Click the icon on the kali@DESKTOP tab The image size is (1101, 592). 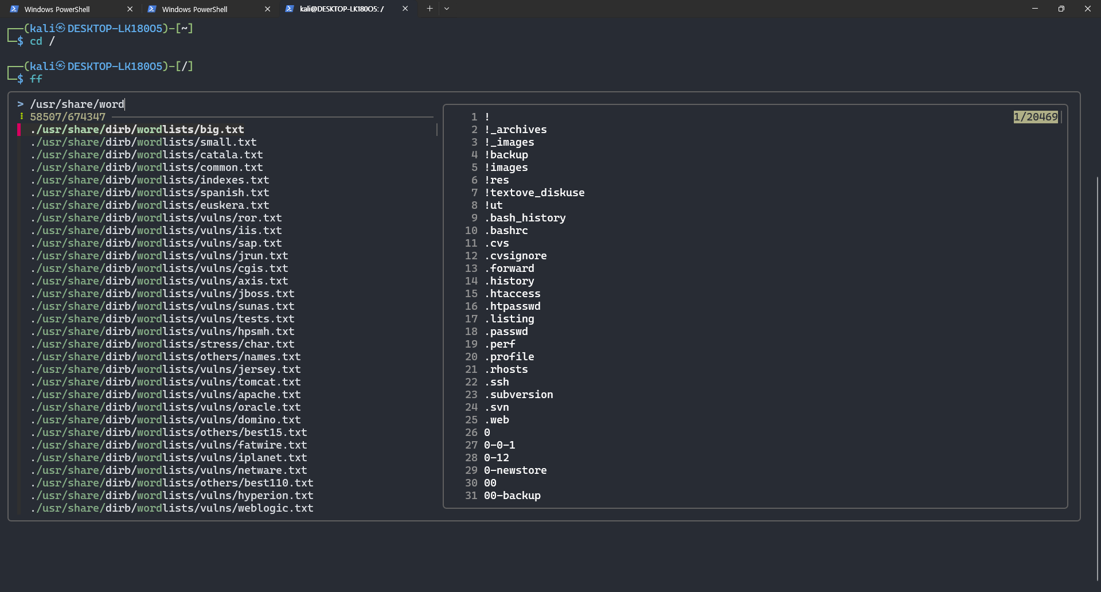(x=290, y=9)
